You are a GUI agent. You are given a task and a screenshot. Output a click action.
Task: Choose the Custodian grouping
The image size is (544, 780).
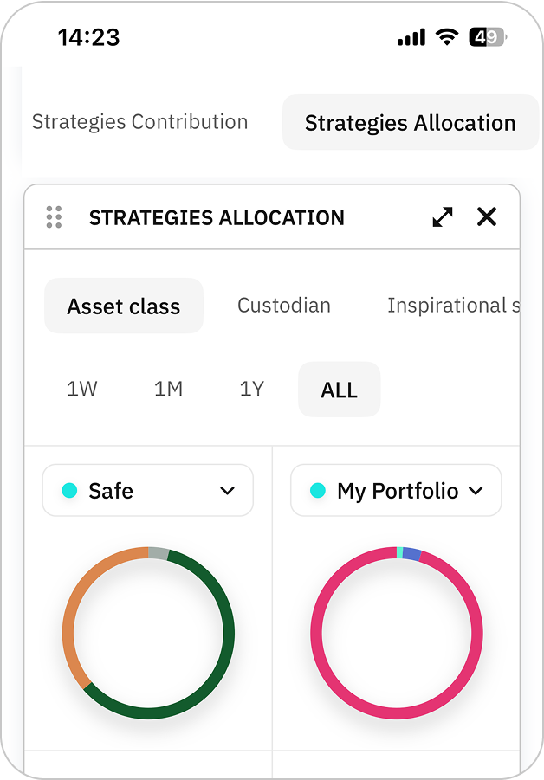pos(284,306)
